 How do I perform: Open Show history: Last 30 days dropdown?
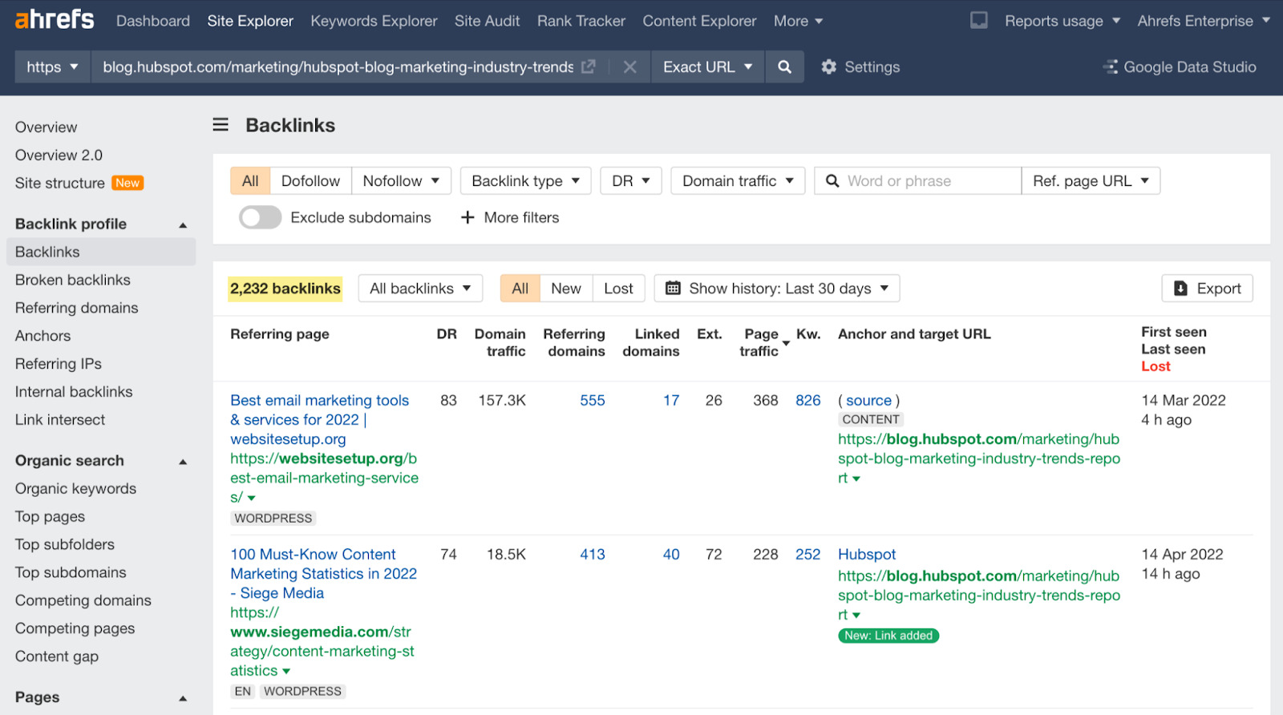(777, 289)
